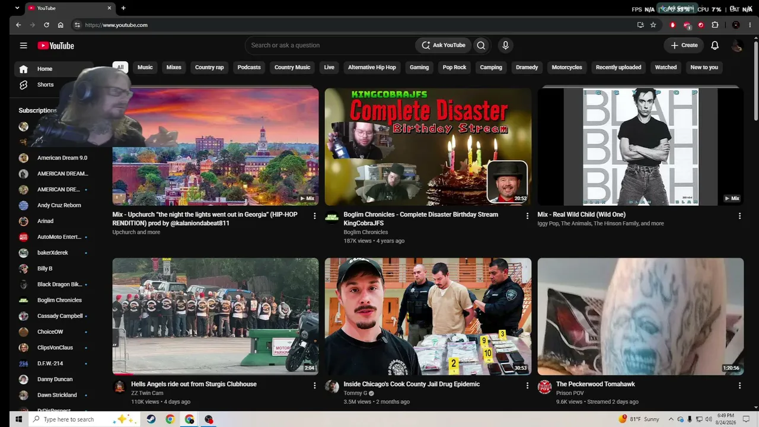Select the All filter chip
This screenshot has width=759, height=427.
pos(120,68)
